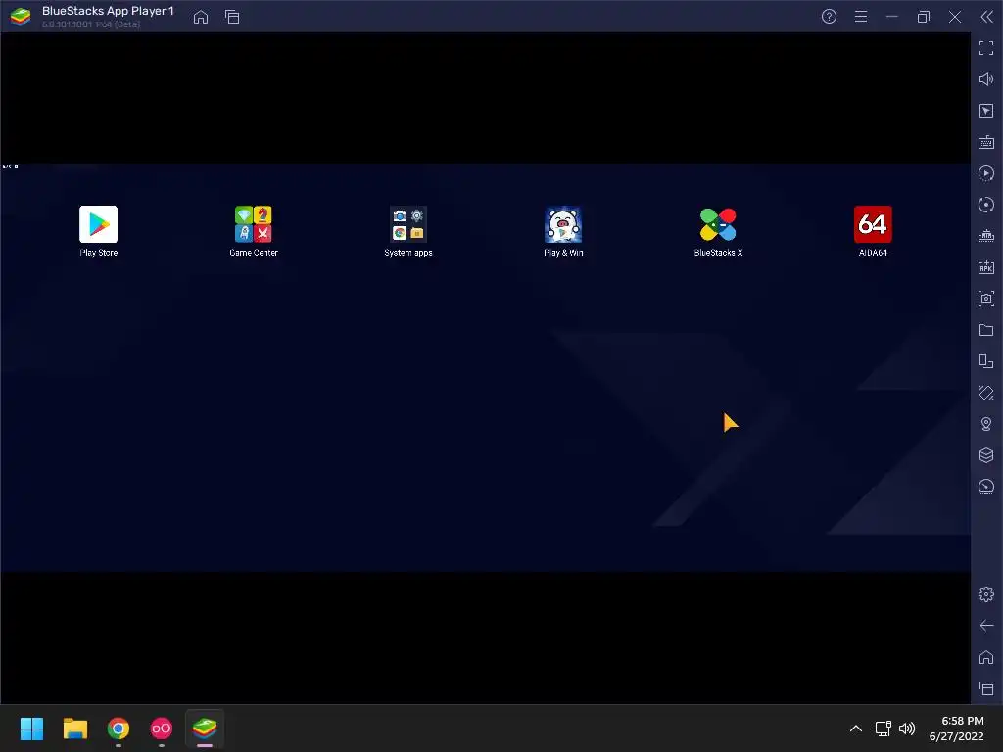Open Google Chrome from the taskbar
Viewport: 1003px width, 752px height.
[119, 728]
